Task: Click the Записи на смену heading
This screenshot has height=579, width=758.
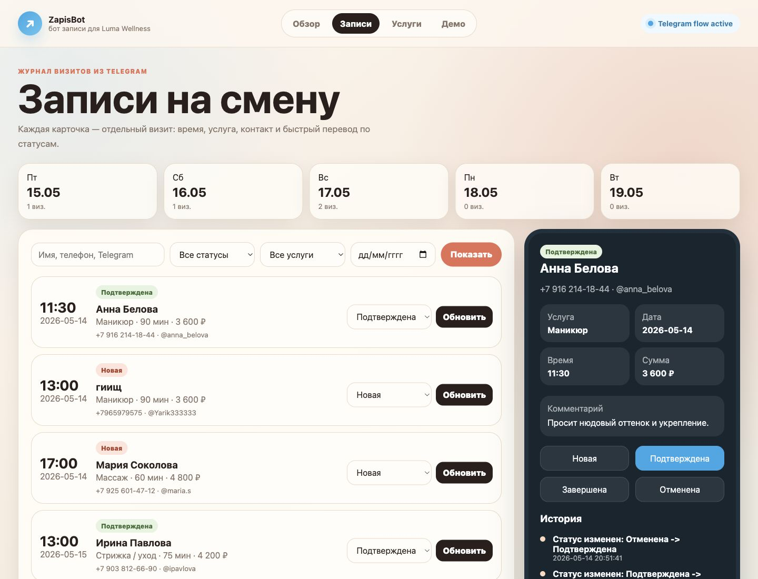Action: pyautogui.click(x=179, y=100)
